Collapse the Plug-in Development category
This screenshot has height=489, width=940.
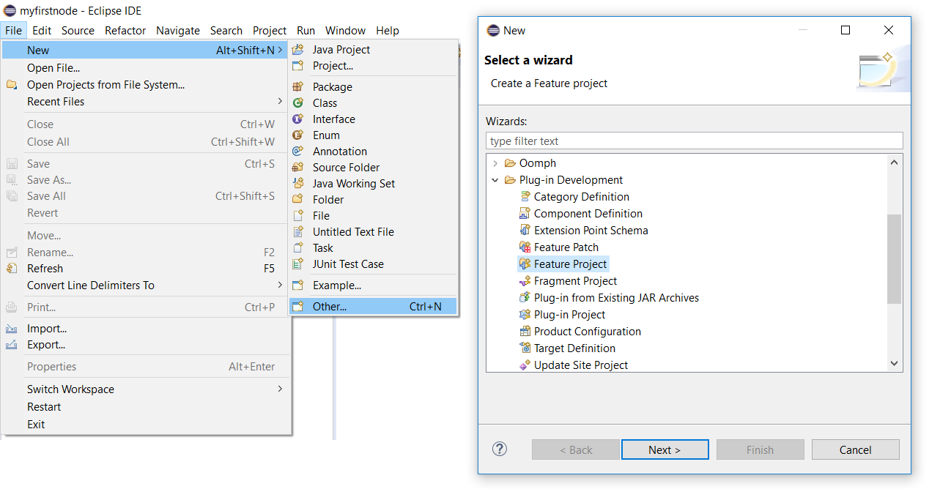[x=495, y=180]
